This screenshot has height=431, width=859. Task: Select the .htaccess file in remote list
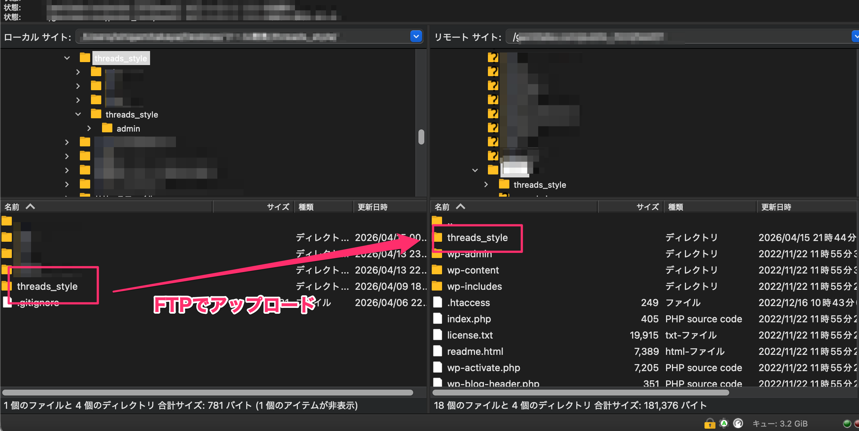pyautogui.click(x=468, y=303)
